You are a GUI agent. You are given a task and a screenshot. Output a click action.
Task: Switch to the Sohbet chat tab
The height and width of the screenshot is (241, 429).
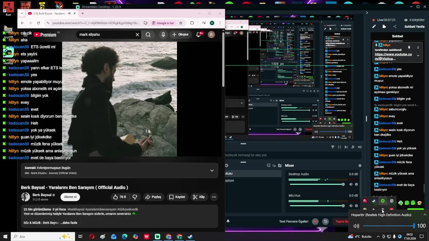[397, 36]
